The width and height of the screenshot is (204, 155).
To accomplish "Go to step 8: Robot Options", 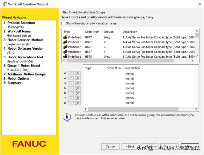I will (x=16, y=79).
